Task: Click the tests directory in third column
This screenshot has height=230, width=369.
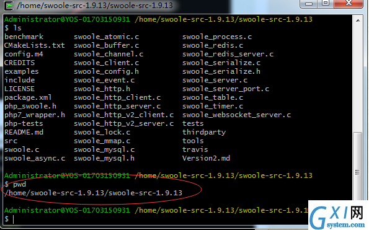Action: 193,123
